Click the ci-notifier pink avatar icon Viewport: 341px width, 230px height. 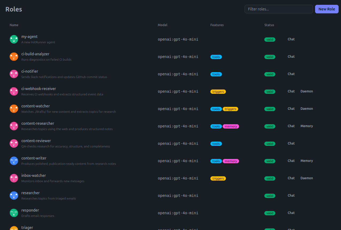click(x=14, y=74)
